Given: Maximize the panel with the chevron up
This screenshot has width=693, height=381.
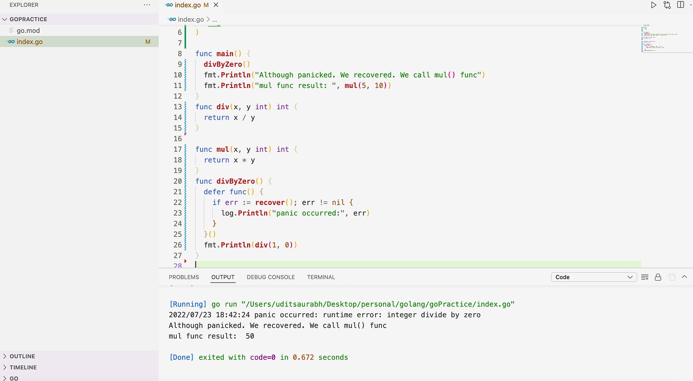Looking at the screenshot, I should [685, 277].
